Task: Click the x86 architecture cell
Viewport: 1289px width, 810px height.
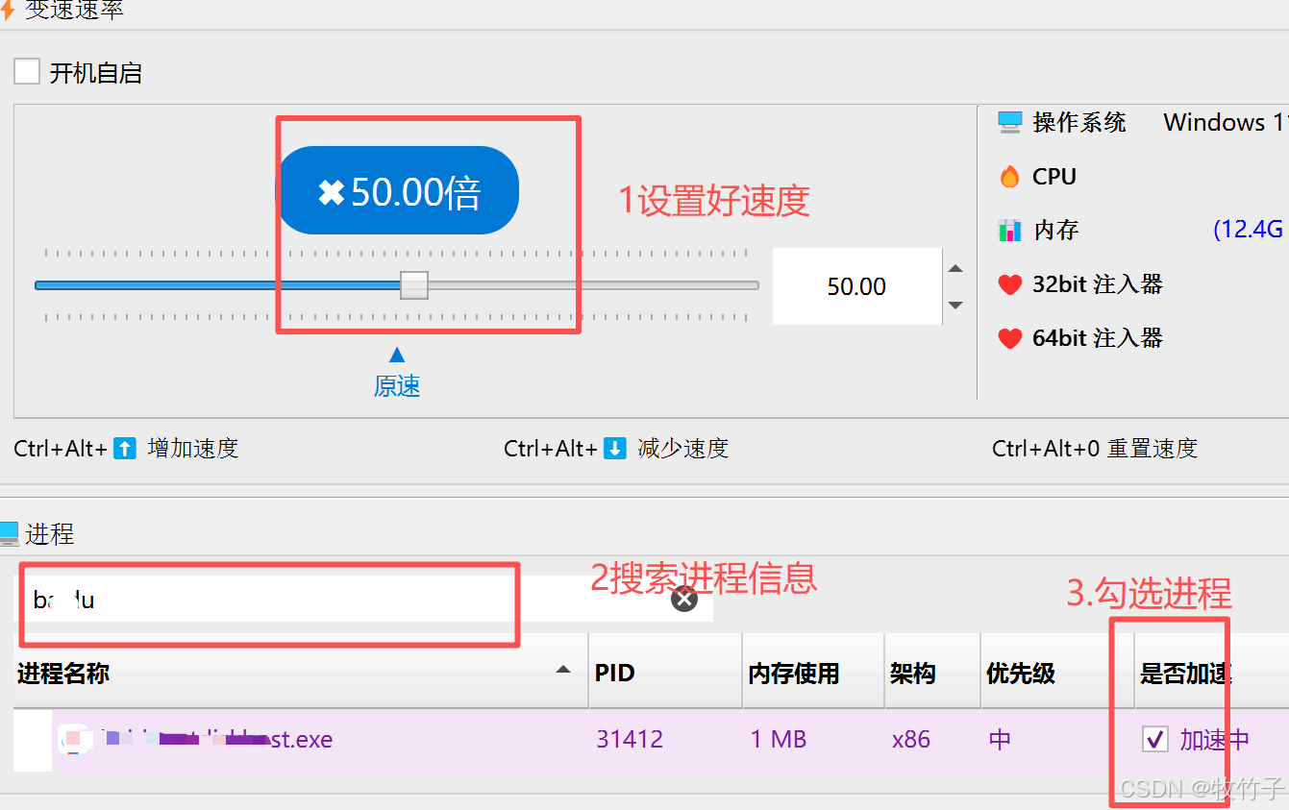Action: 911,739
